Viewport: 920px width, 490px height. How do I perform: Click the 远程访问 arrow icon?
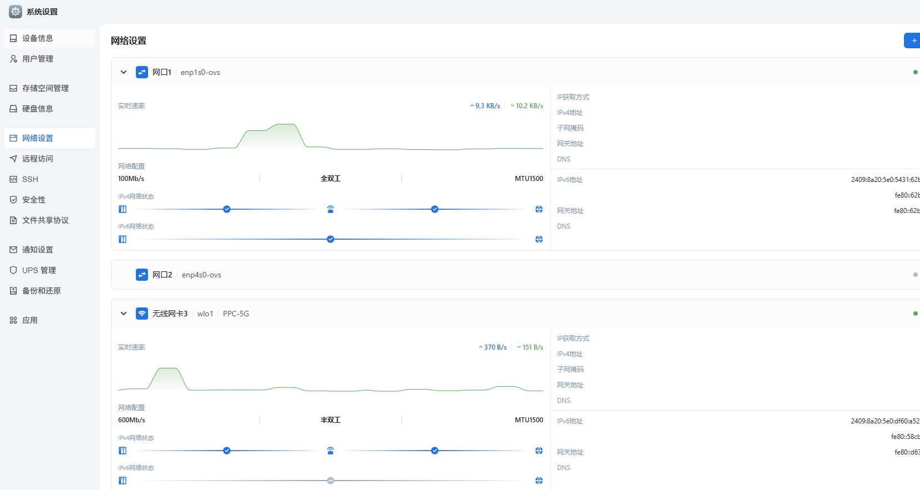[13, 159]
